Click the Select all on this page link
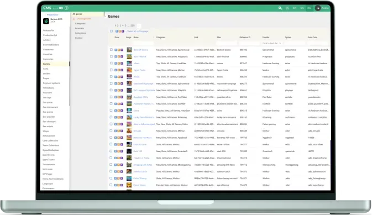This screenshot has width=372, height=215. pyautogui.click(x=138, y=32)
